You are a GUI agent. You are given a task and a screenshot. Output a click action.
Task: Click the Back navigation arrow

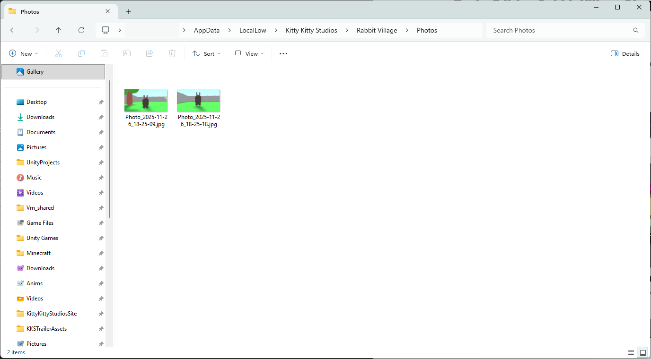pos(13,30)
